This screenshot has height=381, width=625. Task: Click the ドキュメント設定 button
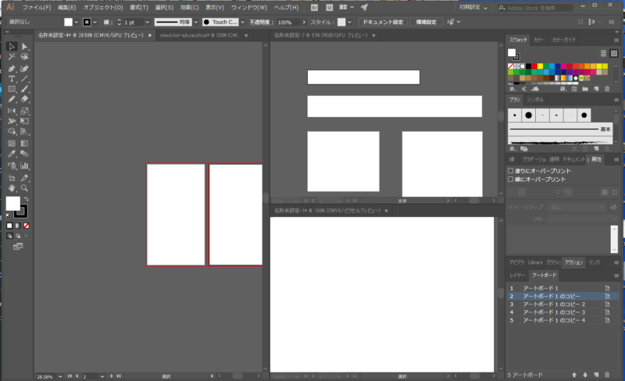coord(383,22)
